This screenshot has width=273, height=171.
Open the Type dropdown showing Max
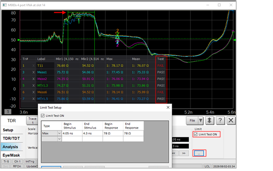click(x=59, y=133)
